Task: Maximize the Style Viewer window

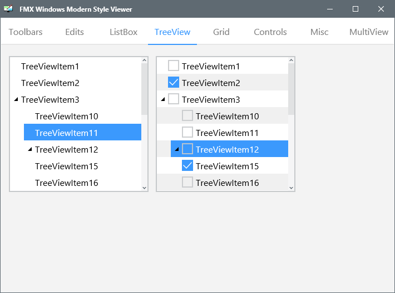Action: click(x=355, y=9)
